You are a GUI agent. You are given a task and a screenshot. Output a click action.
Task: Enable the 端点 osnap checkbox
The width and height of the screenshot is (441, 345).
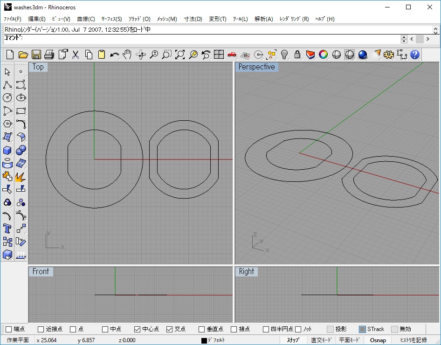9,329
